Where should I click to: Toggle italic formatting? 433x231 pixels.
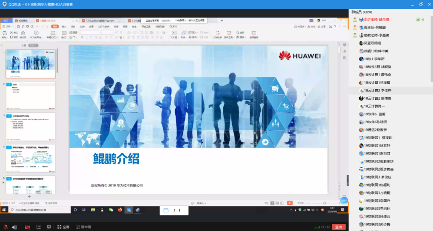pos(86,37)
